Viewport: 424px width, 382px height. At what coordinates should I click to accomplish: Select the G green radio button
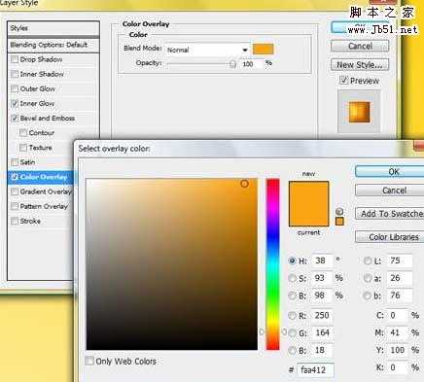click(292, 332)
